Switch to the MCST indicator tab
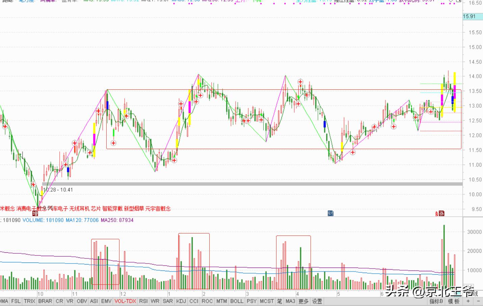This screenshot has height=306, width=483. [x=267, y=301]
